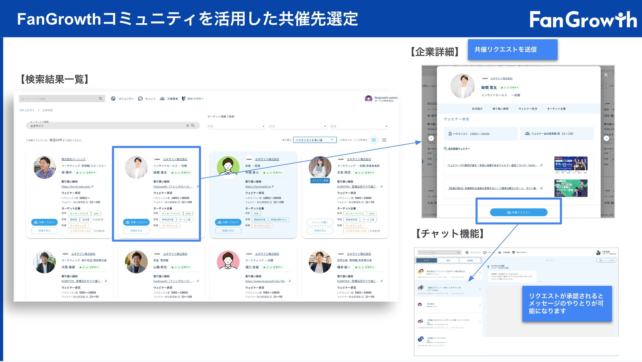This screenshot has width=642, height=362.
Task: Open 共催募集 in the search results navigation
Action: (169, 99)
